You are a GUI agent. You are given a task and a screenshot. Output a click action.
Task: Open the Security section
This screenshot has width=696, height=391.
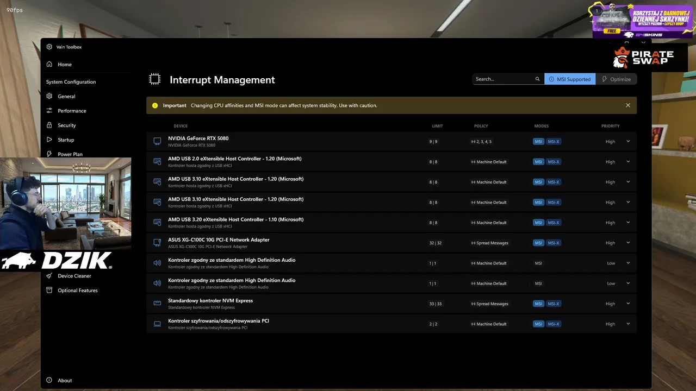(67, 125)
